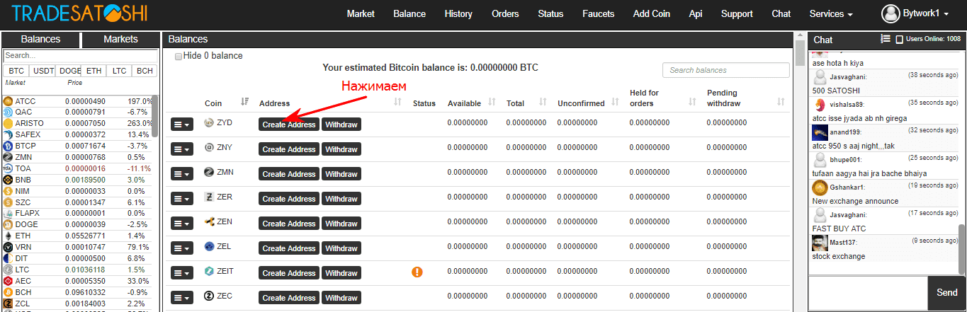Viewport: 967px width, 312px height.
Task: Open the Orders page
Action: click(505, 14)
